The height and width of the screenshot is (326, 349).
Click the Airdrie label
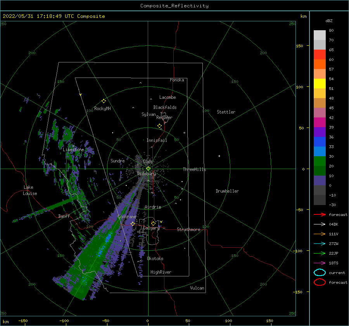click(x=153, y=207)
